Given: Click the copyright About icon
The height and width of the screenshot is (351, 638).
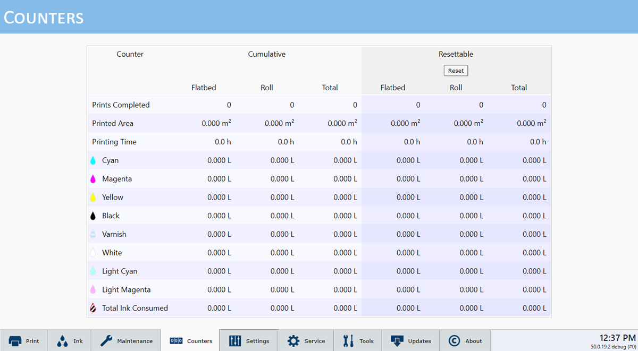Looking at the screenshot, I should (x=454, y=341).
